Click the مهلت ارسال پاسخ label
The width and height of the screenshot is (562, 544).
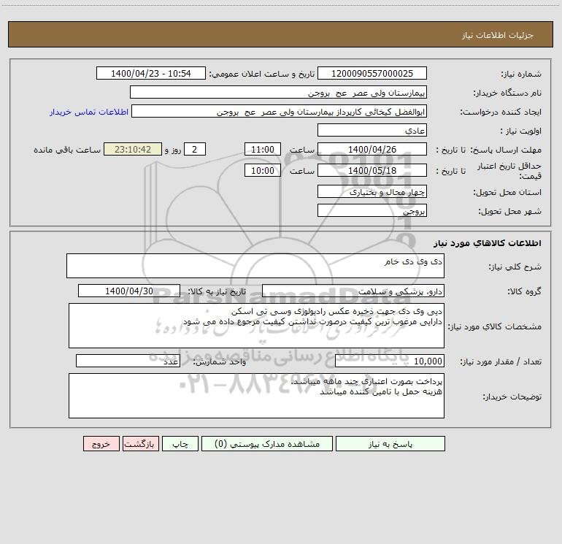(x=506, y=150)
